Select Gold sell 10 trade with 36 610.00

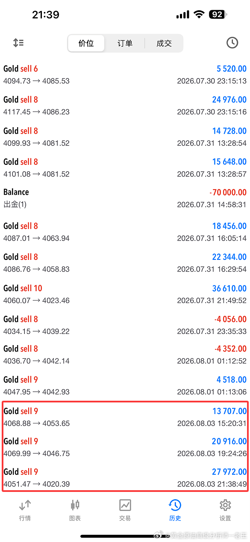[x=125, y=294]
